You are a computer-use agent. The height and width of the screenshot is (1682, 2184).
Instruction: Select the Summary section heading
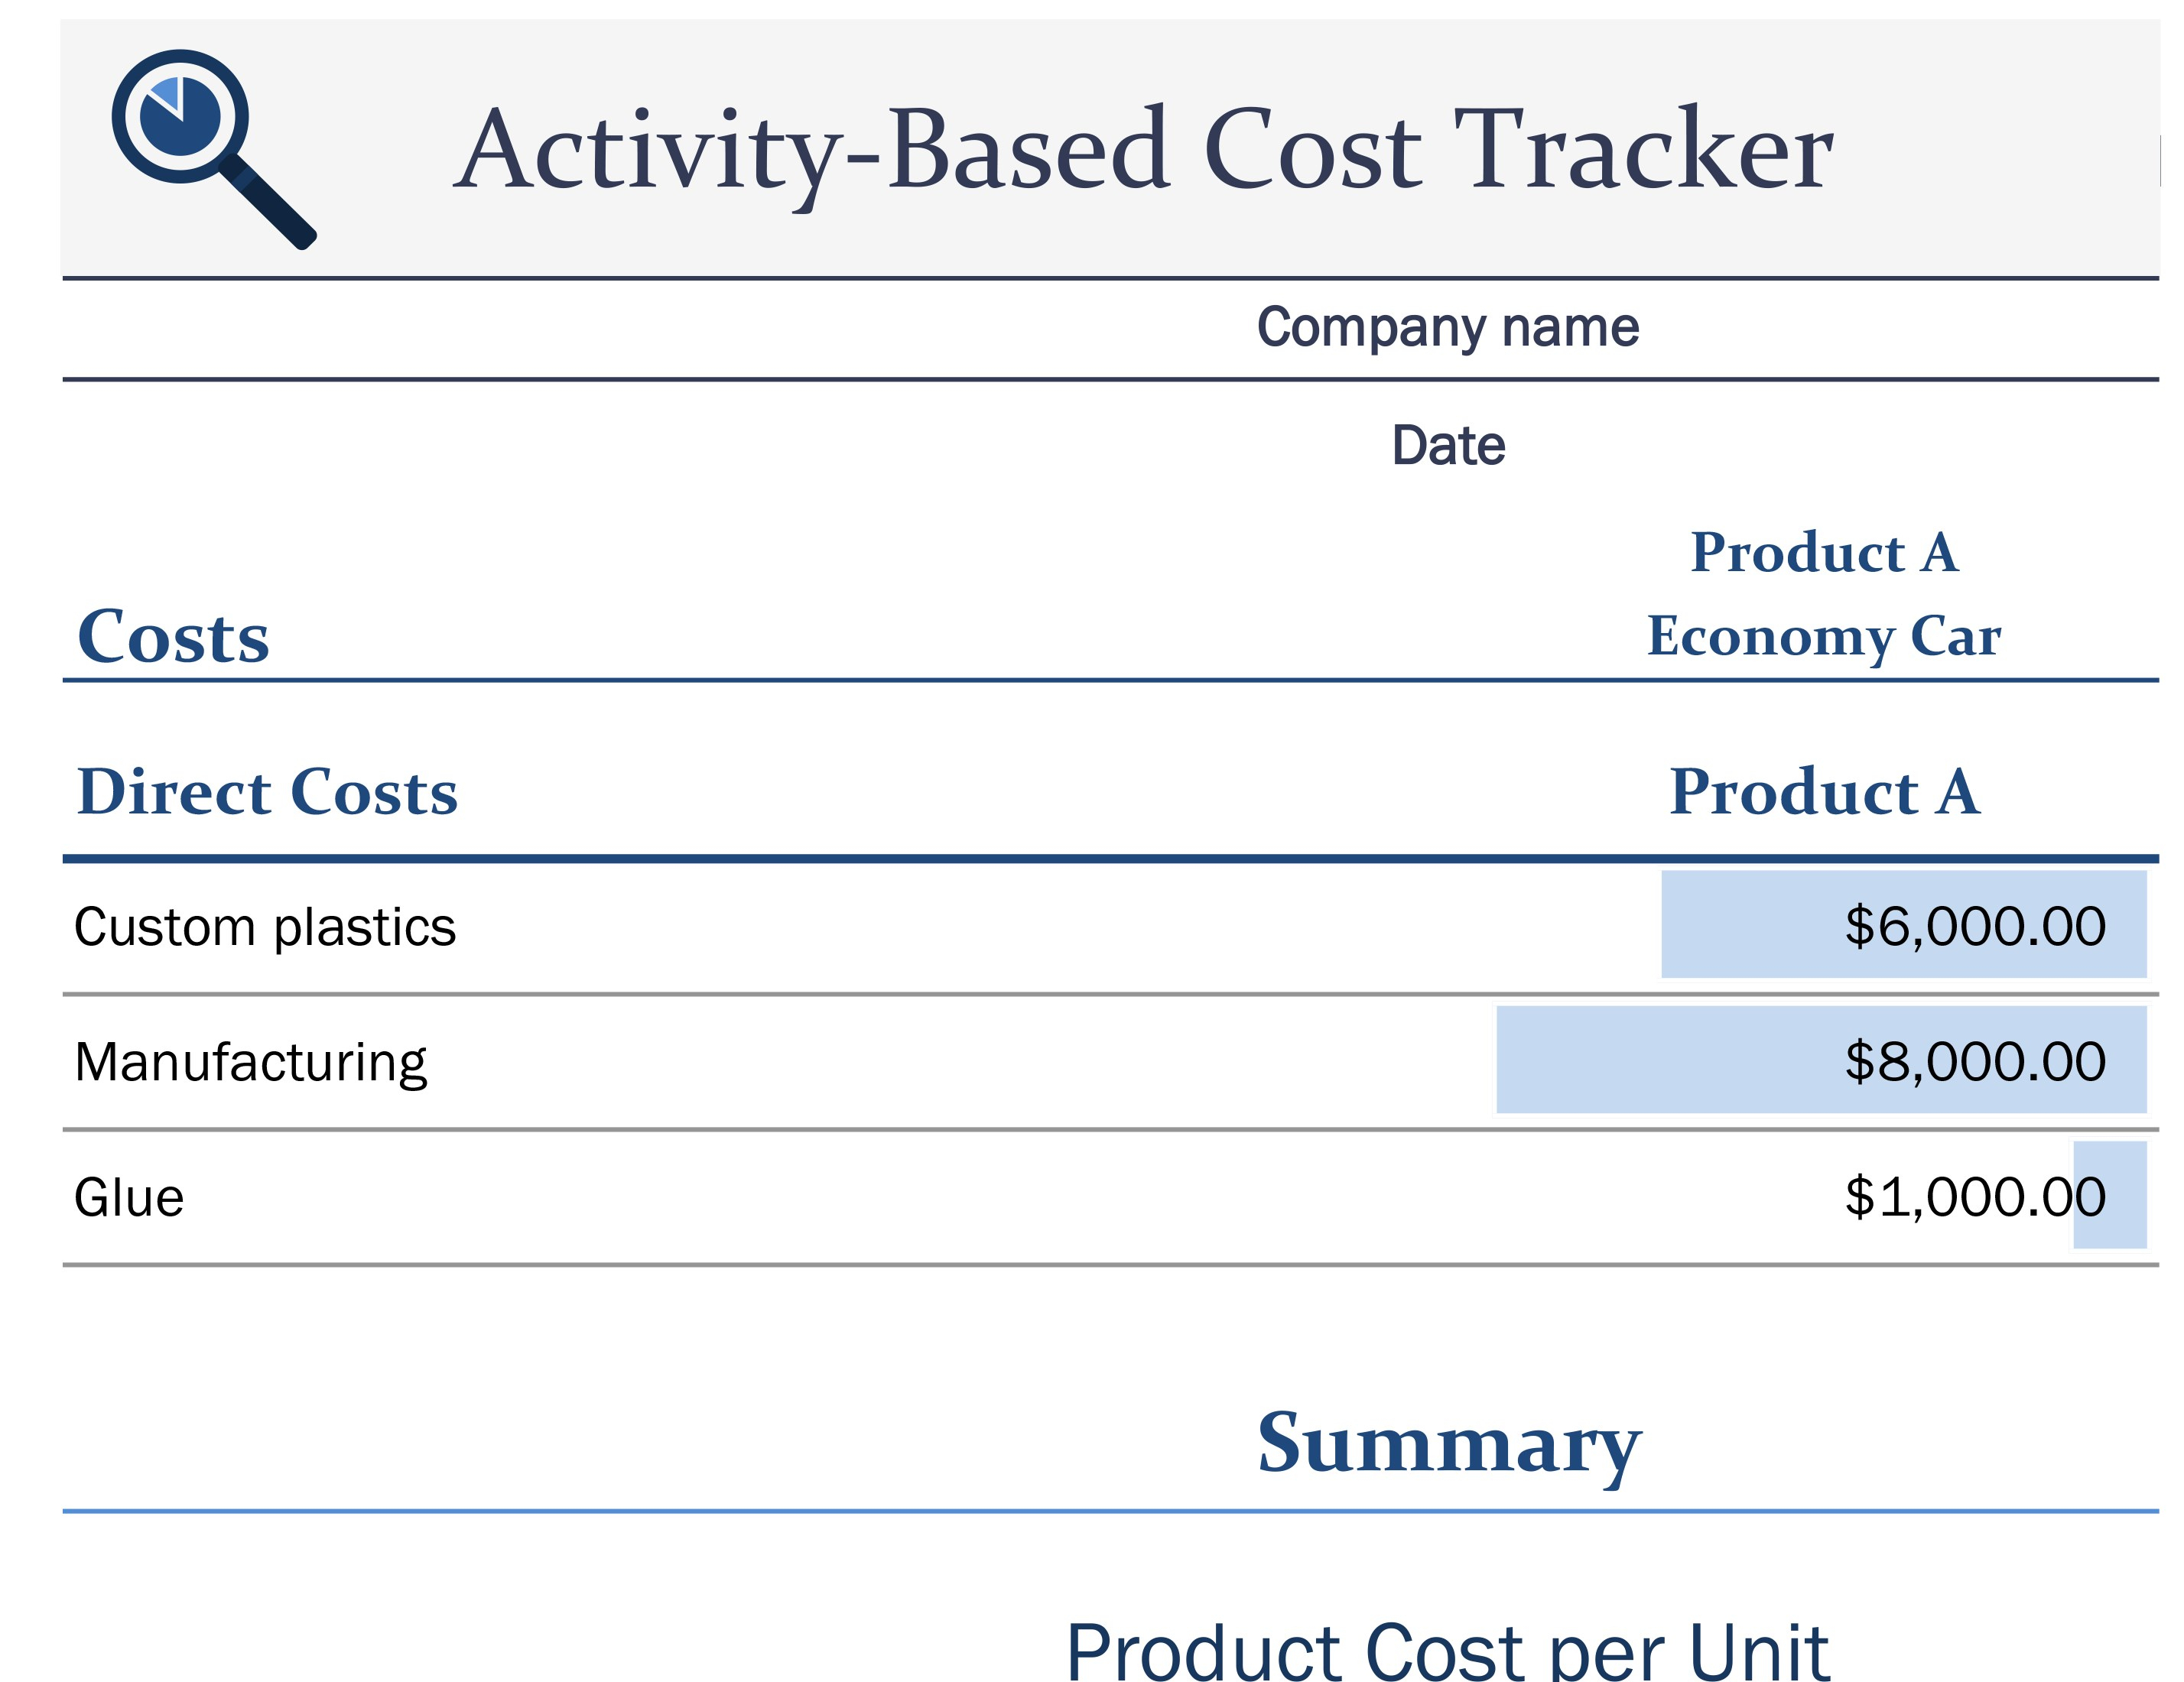[1448, 1443]
